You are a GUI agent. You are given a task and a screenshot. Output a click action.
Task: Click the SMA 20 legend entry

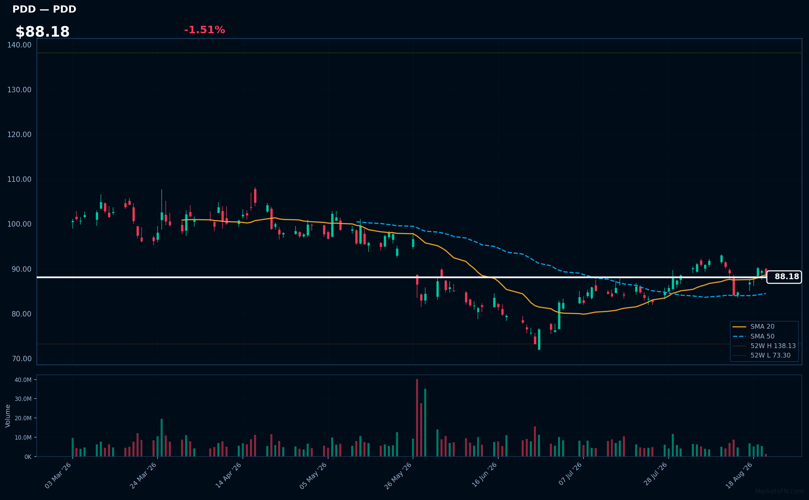point(762,326)
